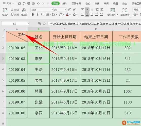Switch to the 数据 tab
Image resolution: width=141 pixels, height=126 pixels.
(97, 4)
